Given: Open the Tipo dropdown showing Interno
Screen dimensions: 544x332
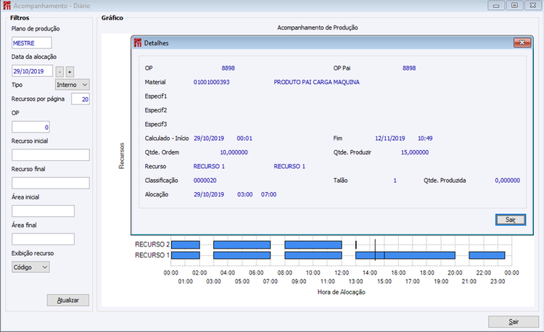Looking at the screenshot, I should [x=73, y=85].
